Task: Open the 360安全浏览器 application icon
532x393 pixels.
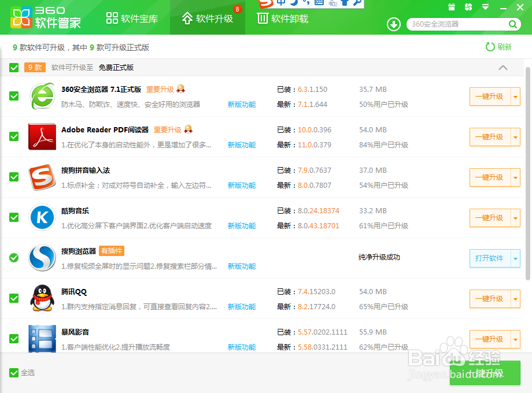Action: pos(42,97)
